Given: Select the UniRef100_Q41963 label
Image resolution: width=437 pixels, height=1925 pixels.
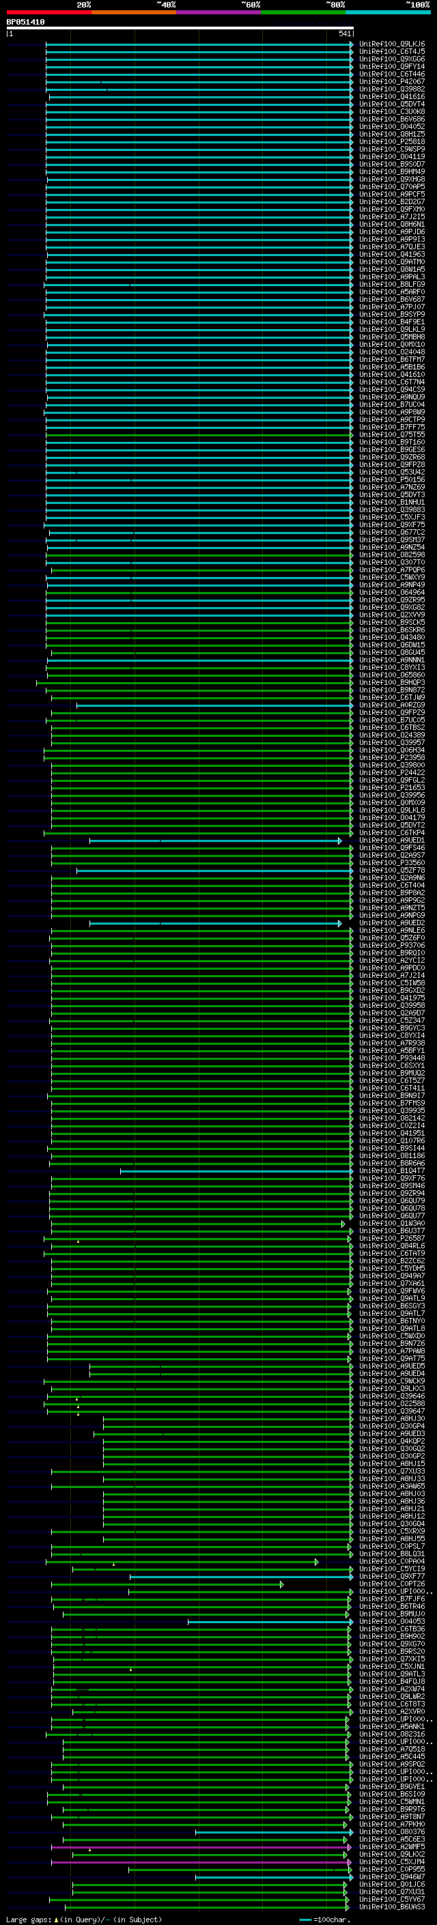Looking at the screenshot, I should point(392,255).
